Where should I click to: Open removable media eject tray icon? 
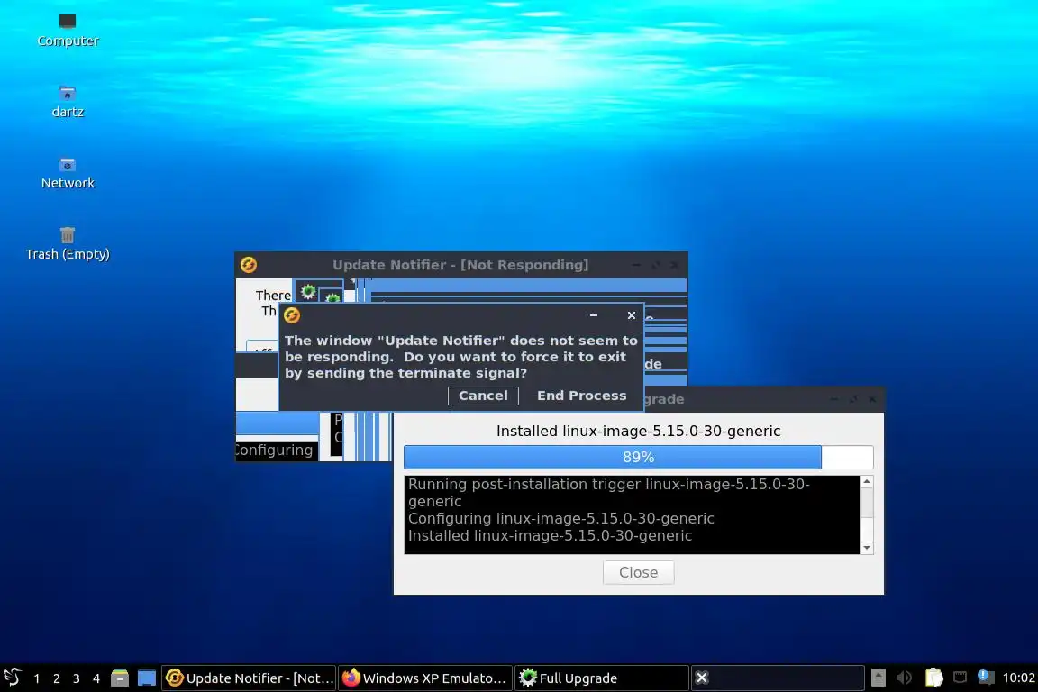click(x=878, y=678)
